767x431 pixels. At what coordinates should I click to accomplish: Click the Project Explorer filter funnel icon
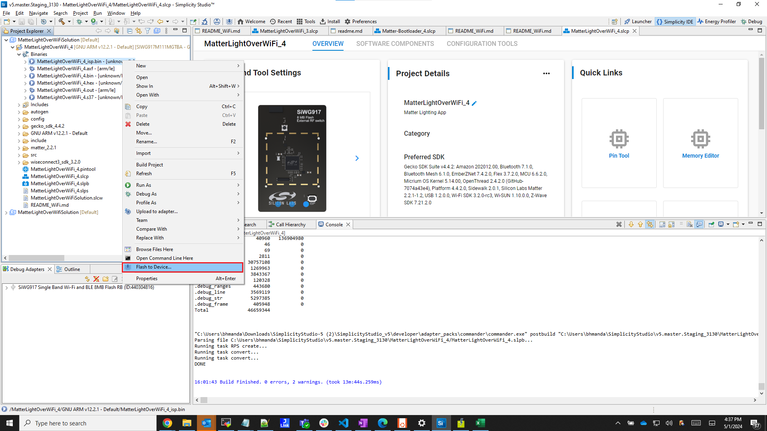(147, 31)
